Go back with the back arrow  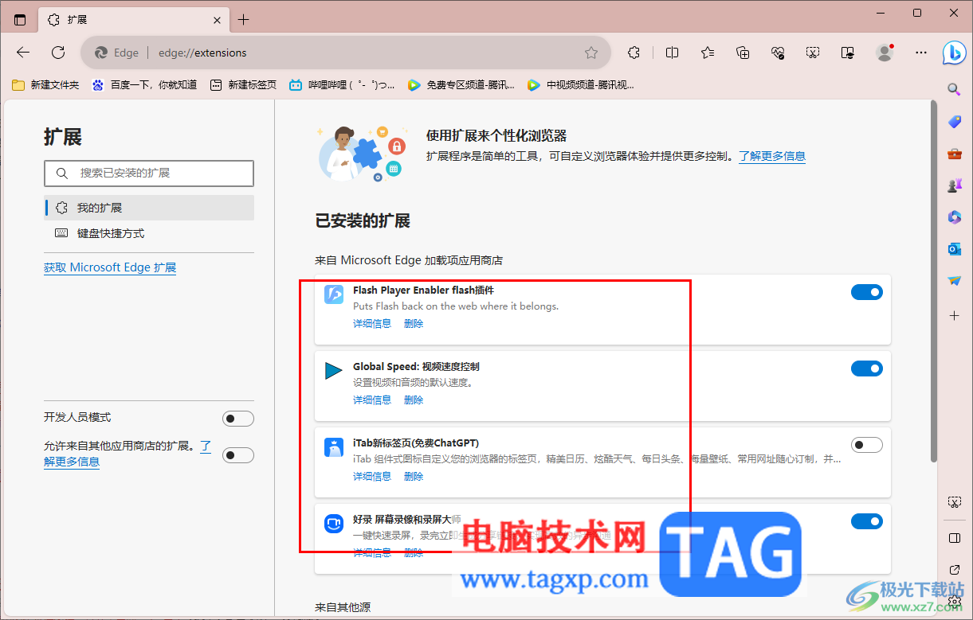point(23,53)
